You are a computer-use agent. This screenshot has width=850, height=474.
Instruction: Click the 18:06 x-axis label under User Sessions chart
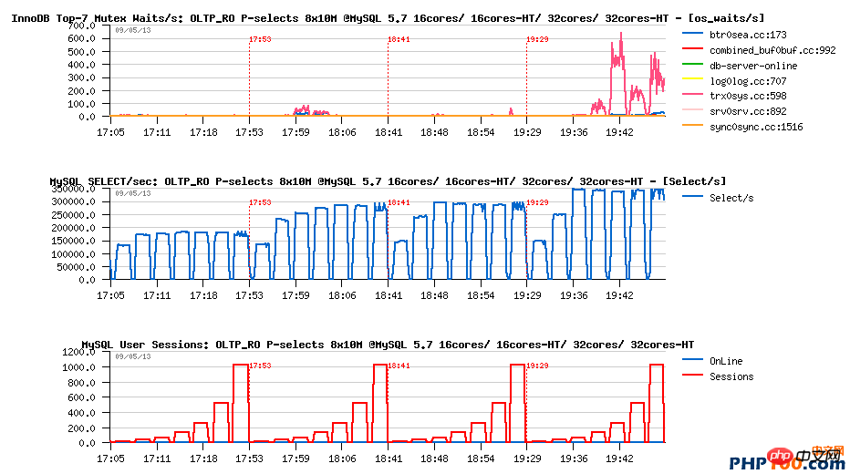pyautogui.click(x=342, y=459)
